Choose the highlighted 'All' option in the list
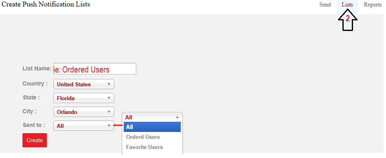Image resolution: width=386 pixels, height=158 pixels. (152, 127)
